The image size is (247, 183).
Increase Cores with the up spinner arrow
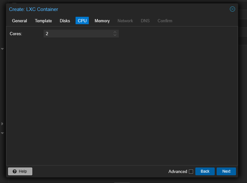(x=115, y=32)
